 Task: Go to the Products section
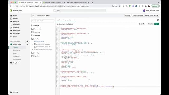[16, 22]
